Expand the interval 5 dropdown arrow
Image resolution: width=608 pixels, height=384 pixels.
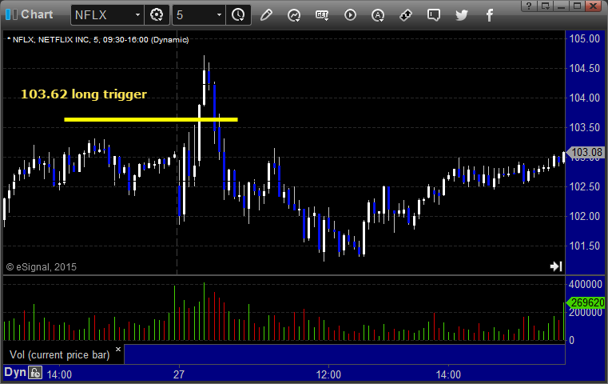219,15
